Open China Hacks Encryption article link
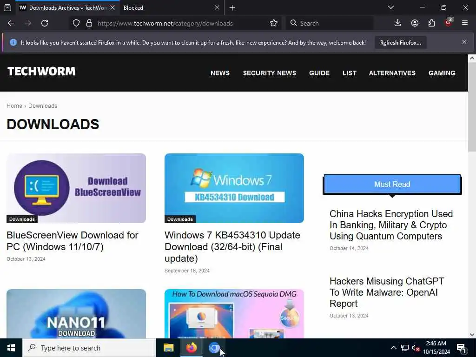The height and width of the screenshot is (357, 476). click(391, 225)
